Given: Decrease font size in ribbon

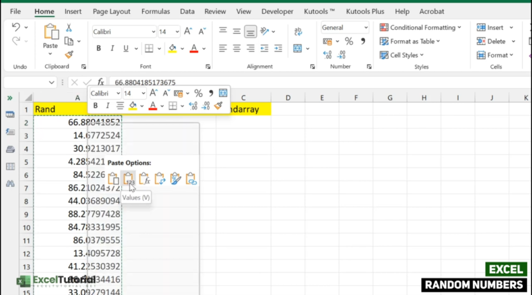Looking at the screenshot, I should [202, 32].
